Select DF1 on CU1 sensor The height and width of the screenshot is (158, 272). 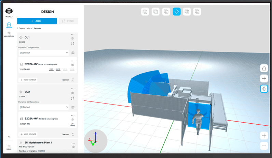click(x=51, y=69)
